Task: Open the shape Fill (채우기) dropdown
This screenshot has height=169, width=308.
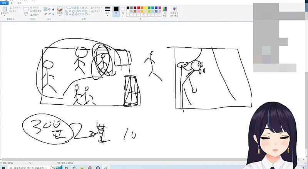Action: 97,12
